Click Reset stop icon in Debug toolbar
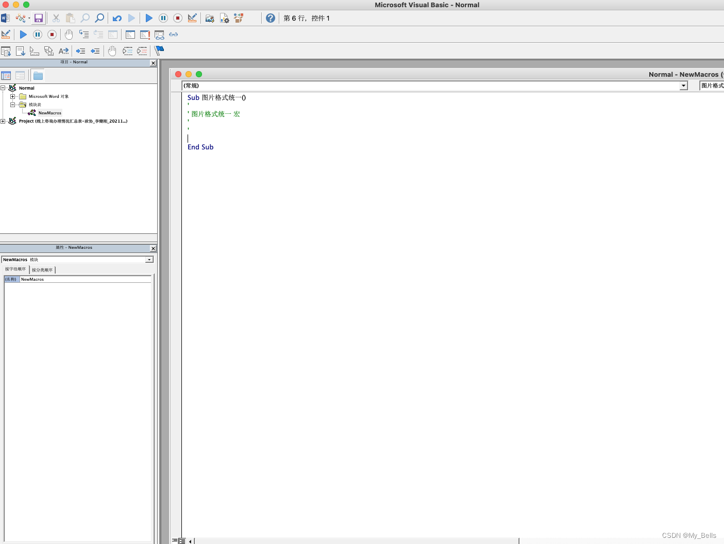Screen dimensions: 724x544 click(52, 35)
